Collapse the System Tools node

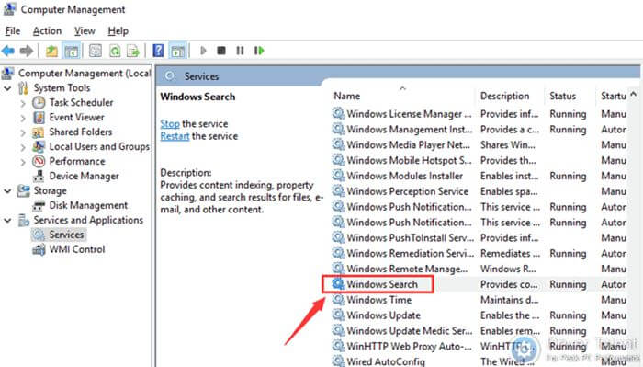point(7,88)
